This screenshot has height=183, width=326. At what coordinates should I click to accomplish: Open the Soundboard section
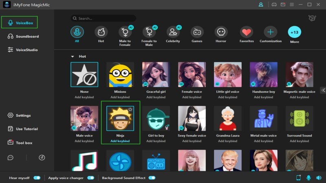click(23, 36)
